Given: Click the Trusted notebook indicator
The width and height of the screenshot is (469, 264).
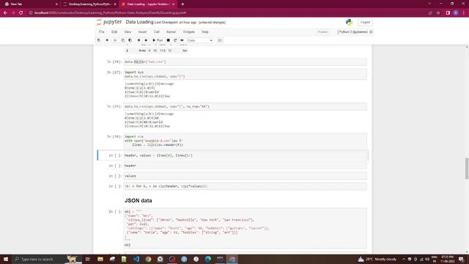Looking at the screenshot, I should point(322,32).
